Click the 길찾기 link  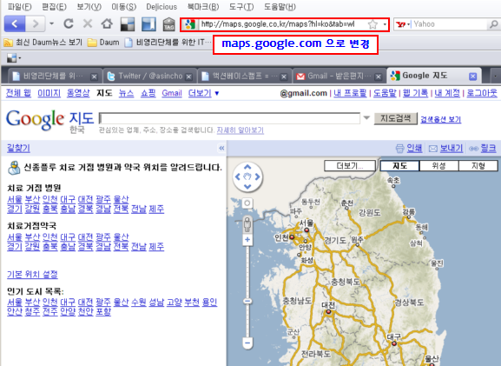(18, 148)
